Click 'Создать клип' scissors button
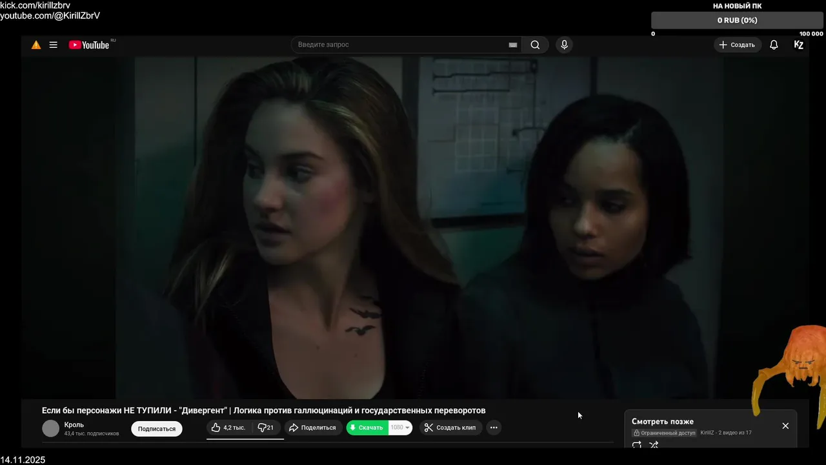This screenshot has height=465, width=826. 450,428
